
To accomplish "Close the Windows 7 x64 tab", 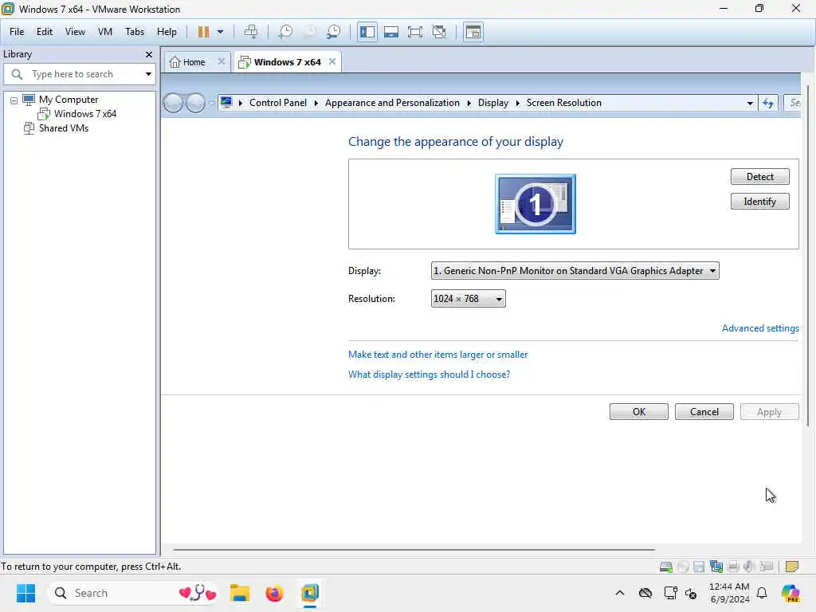I will click(x=332, y=61).
